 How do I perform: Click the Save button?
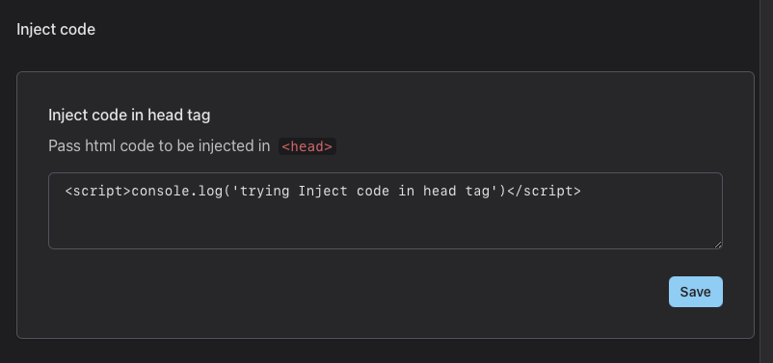[696, 292]
